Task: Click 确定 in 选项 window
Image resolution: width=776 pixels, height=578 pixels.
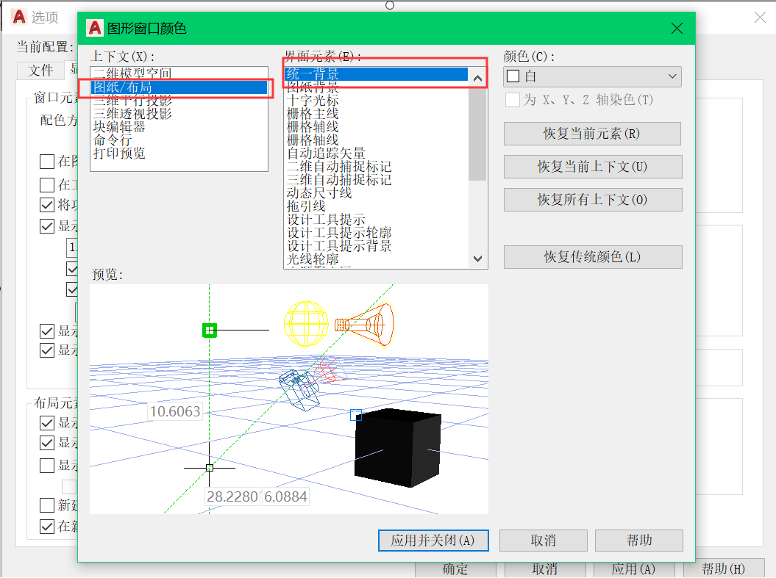Action: (455, 569)
